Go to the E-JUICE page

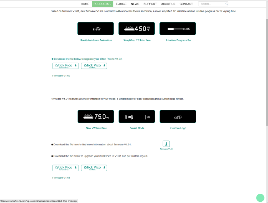121,4
